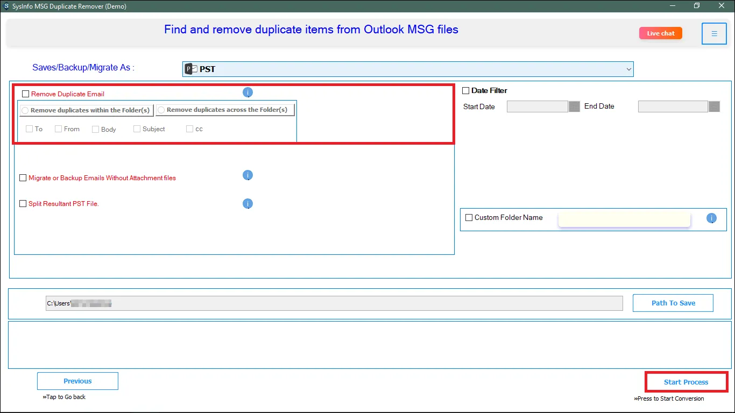Expand the Saves/Backup/Migrate As PST dropdown
The image size is (735, 413).
pos(628,69)
